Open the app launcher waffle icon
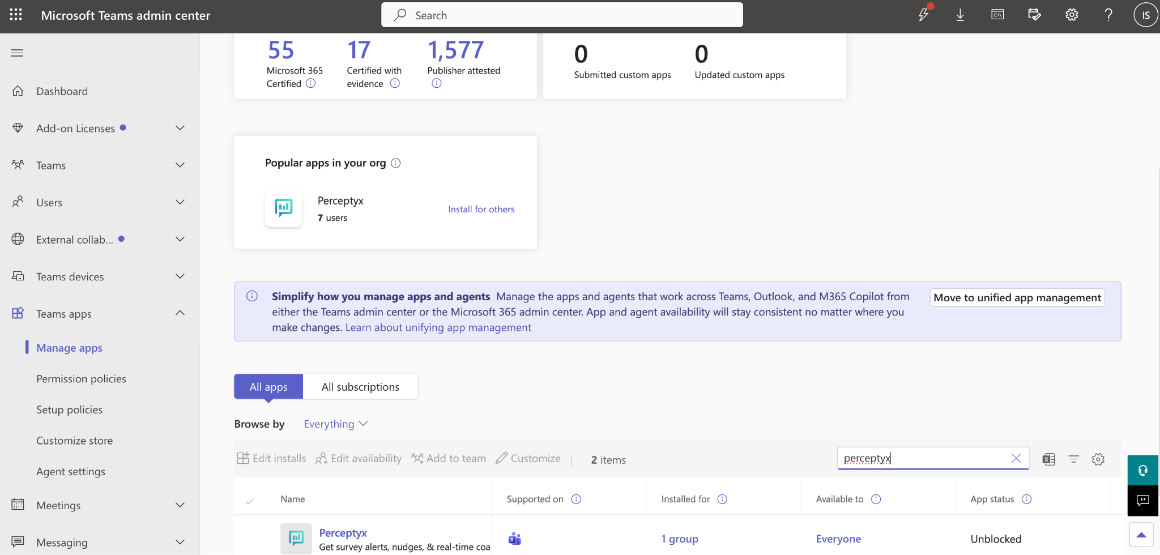The height and width of the screenshot is (555, 1160). pos(16,15)
